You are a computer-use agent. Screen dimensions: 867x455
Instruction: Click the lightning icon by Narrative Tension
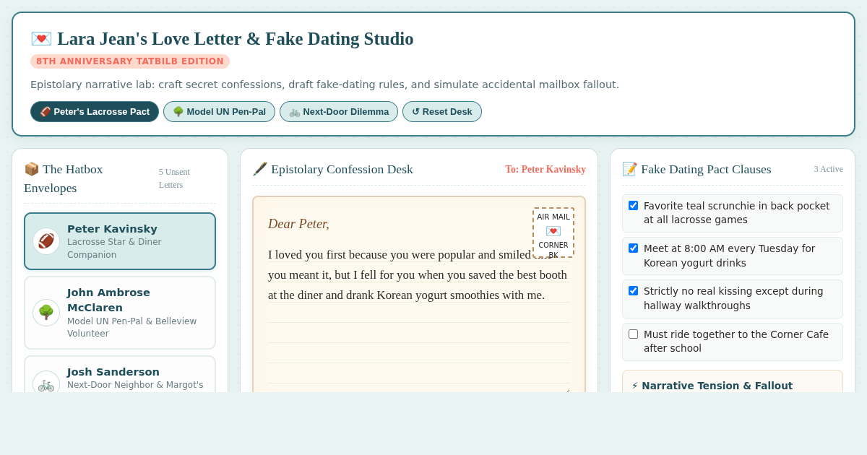(635, 386)
